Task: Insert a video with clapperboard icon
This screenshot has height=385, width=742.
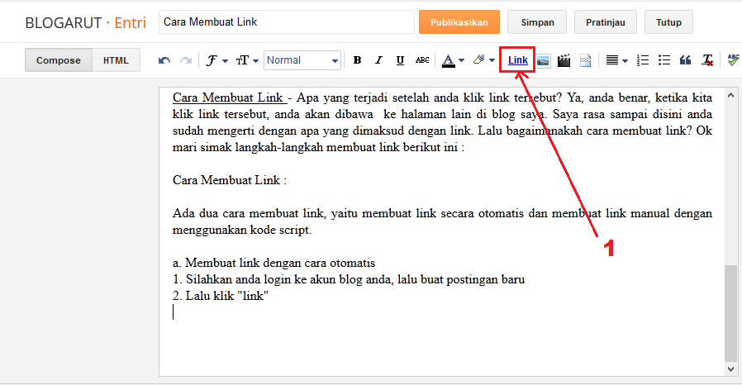Action: click(x=564, y=60)
